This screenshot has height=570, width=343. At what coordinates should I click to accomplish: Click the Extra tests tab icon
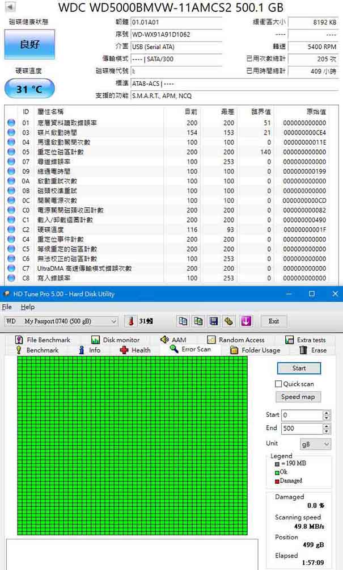[289, 340]
